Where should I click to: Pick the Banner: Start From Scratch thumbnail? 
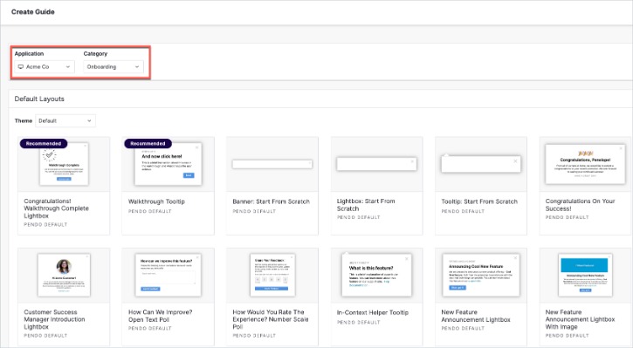[272, 164]
